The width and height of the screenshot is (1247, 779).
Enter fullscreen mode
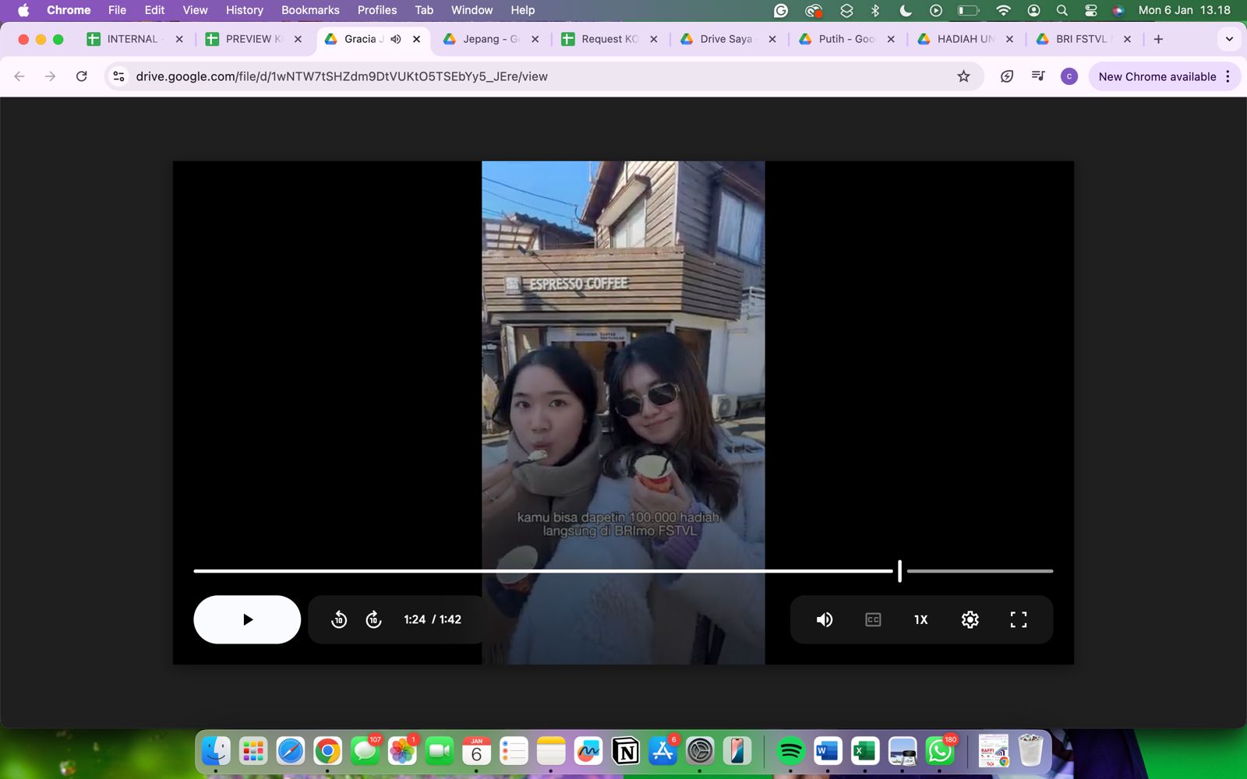click(x=1018, y=619)
